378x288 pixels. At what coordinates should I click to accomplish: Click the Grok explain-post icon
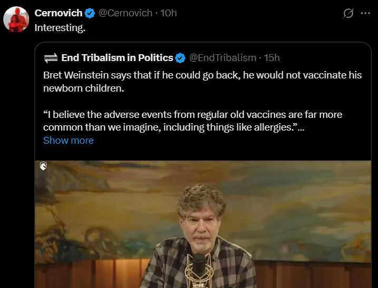coord(348,14)
